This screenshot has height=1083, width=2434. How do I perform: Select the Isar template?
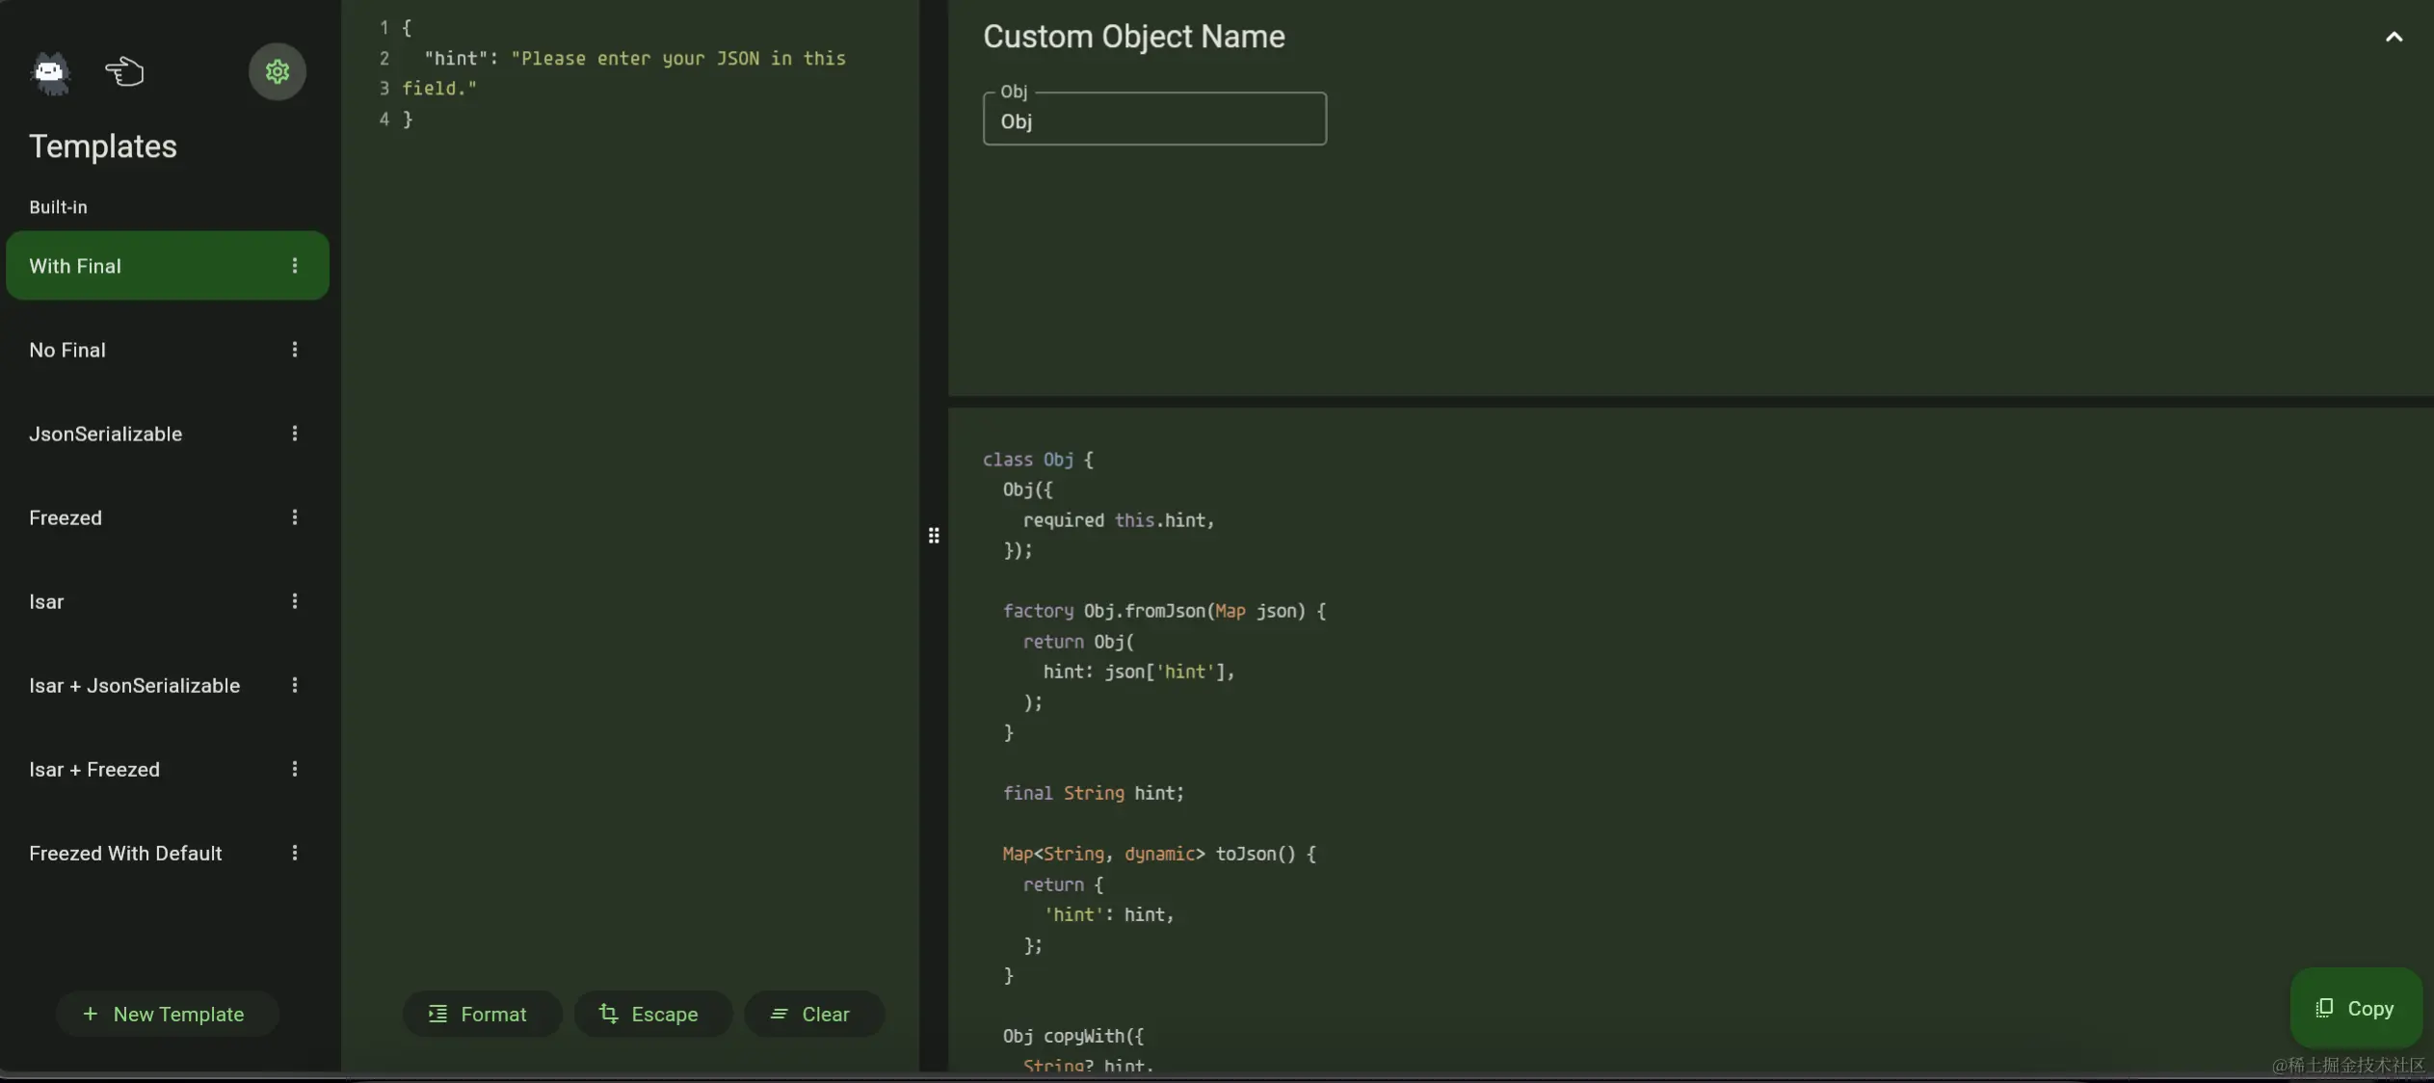point(168,601)
